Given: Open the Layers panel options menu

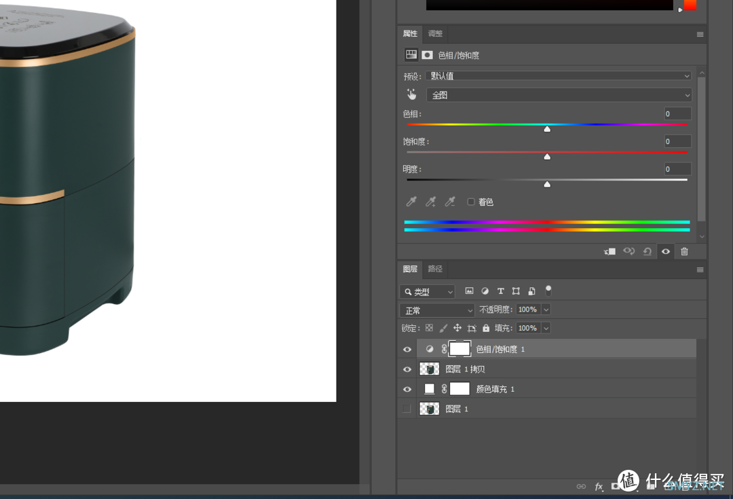Looking at the screenshot, I should coord(700,270).
